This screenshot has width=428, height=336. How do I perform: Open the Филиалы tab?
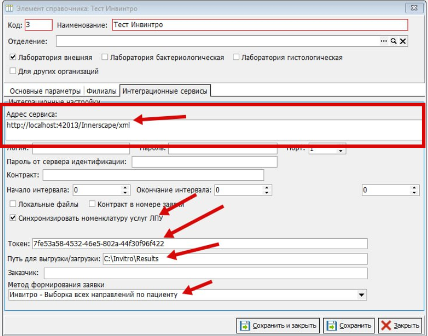click(x=101, y=91)
